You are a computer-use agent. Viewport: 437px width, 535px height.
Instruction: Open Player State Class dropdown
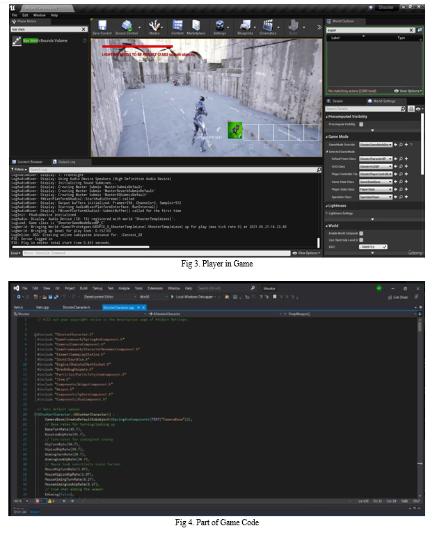[376, 189]
